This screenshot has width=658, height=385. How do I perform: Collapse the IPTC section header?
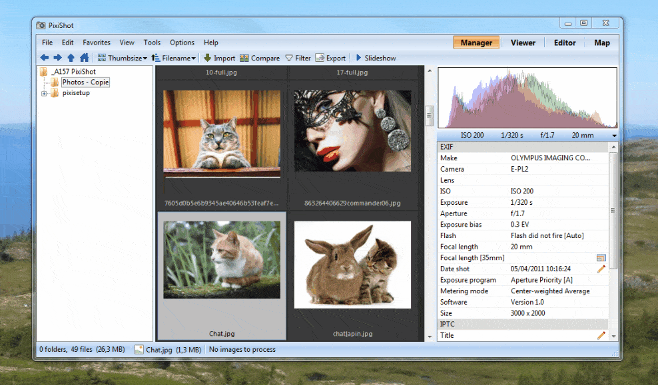click(523, 324)
